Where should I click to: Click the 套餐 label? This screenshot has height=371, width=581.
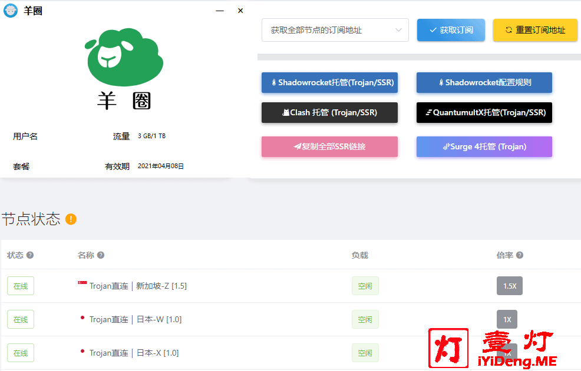tap(21, 166)
